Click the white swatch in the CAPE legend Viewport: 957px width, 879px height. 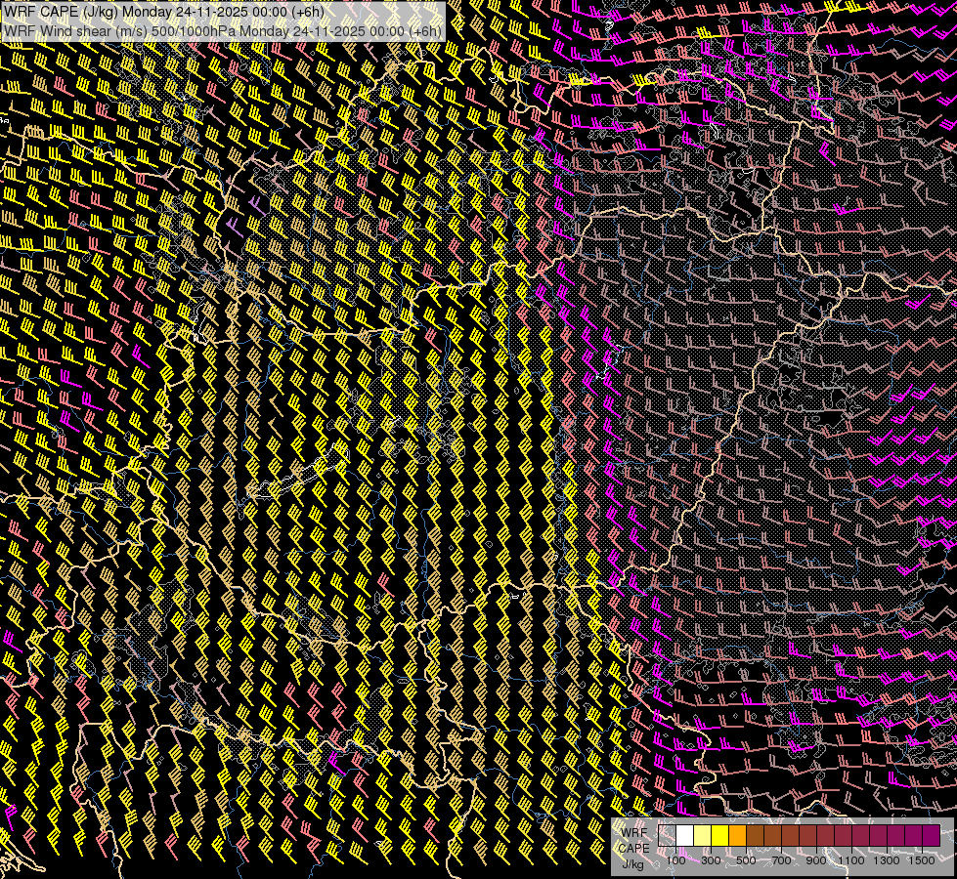685,836
